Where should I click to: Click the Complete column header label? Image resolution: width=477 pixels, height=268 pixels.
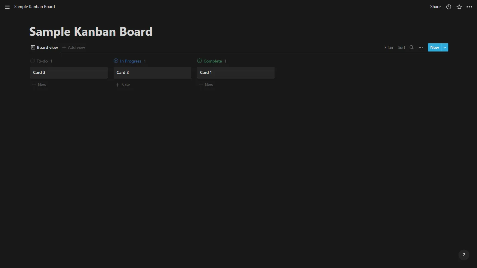213,61
